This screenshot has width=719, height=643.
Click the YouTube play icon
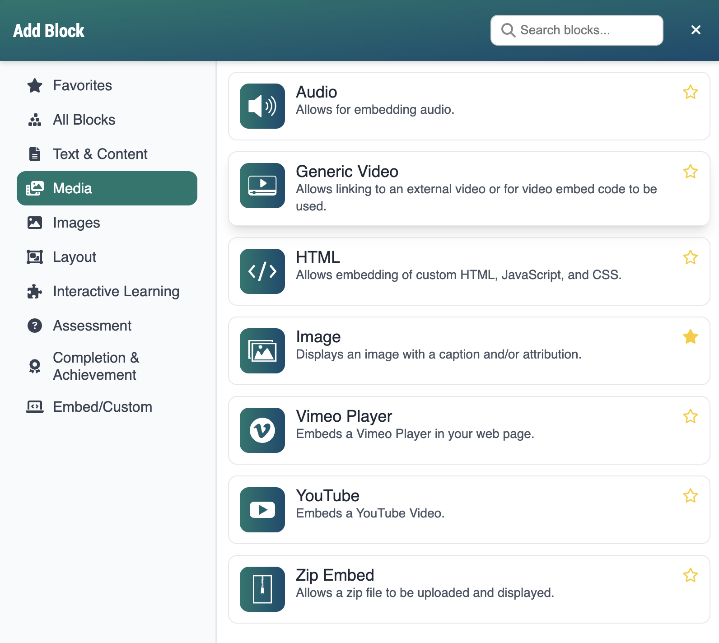[262, 510]
